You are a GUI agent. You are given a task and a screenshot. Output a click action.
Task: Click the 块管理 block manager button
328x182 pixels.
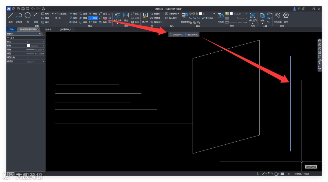pos(155,18)
